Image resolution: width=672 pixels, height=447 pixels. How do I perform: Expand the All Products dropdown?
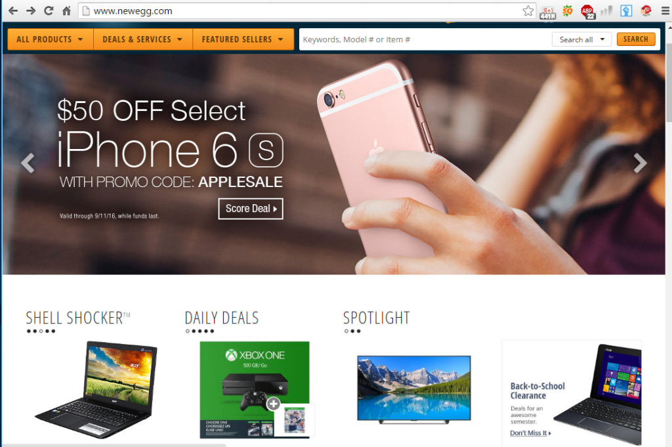50,39
